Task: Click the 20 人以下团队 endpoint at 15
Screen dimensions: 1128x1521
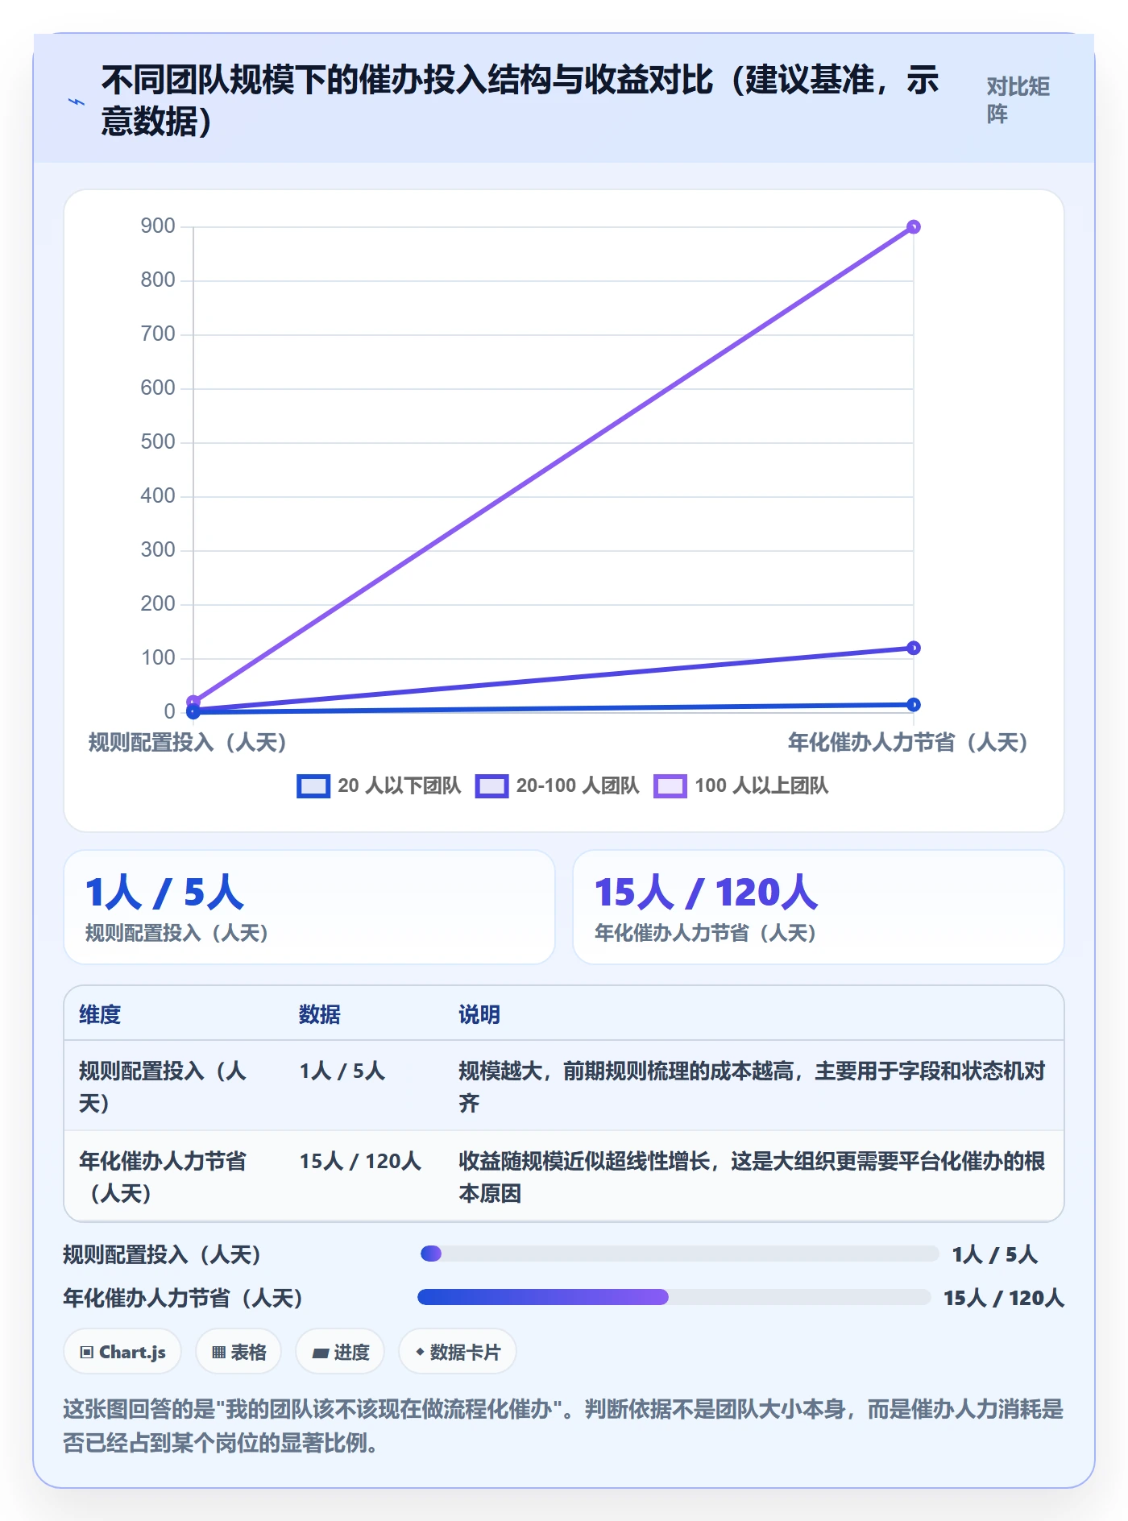Action: 913,705
